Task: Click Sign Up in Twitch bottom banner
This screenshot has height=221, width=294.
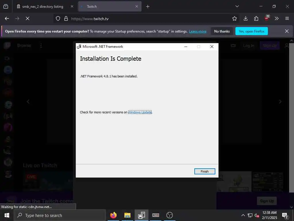Action: [267, 201]
